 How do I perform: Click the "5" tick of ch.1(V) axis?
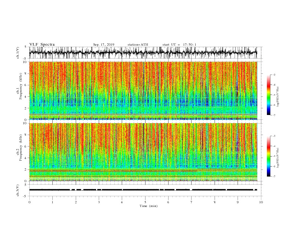pos(26,47)
